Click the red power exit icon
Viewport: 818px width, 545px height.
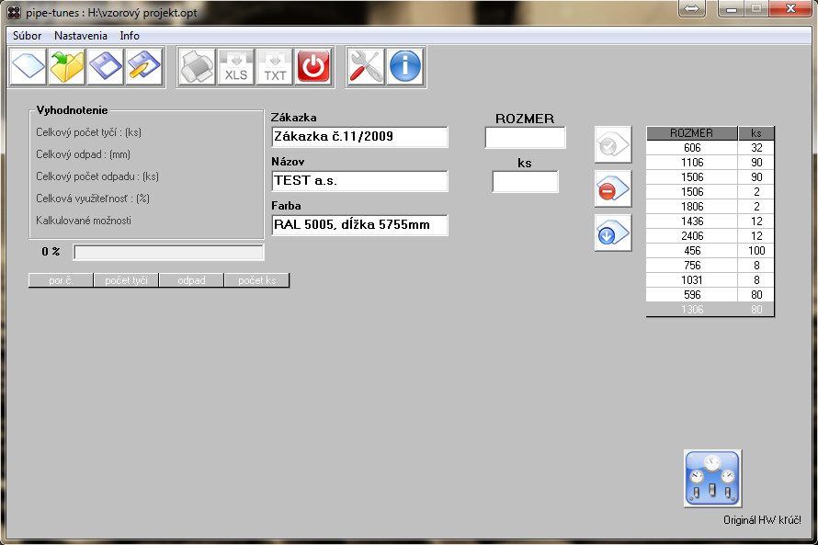click(313, 66)
